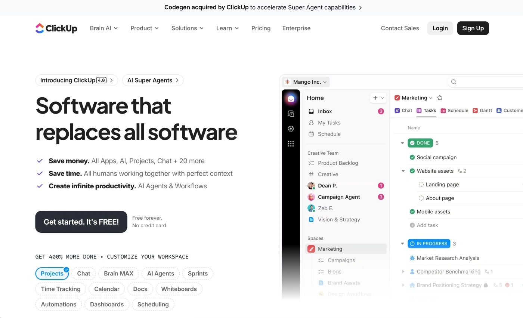Screen dimensions: 523x318
Task: Select the red Marketing color badge
Action: 397,98
